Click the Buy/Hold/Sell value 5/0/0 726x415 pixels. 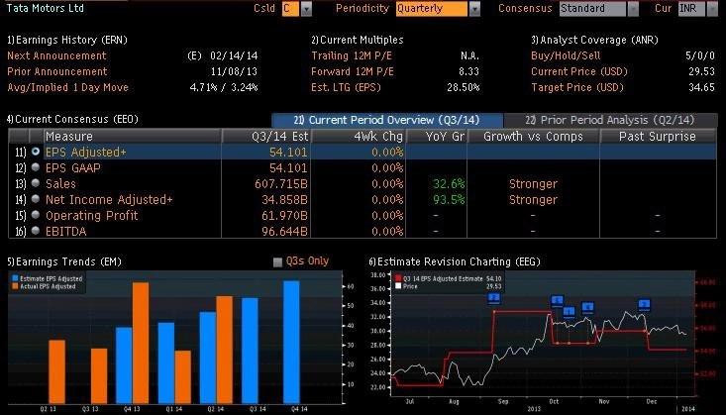coord(700,55)
